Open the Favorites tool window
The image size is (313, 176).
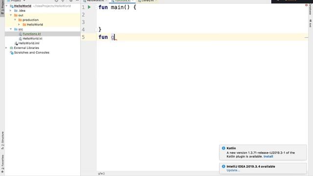(x=2, y=164)
